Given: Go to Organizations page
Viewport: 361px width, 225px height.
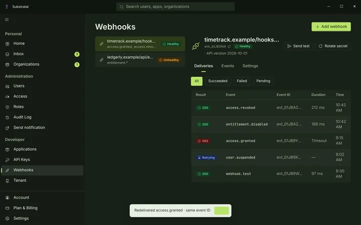Looking at the screenshot, I should (42, 64).
